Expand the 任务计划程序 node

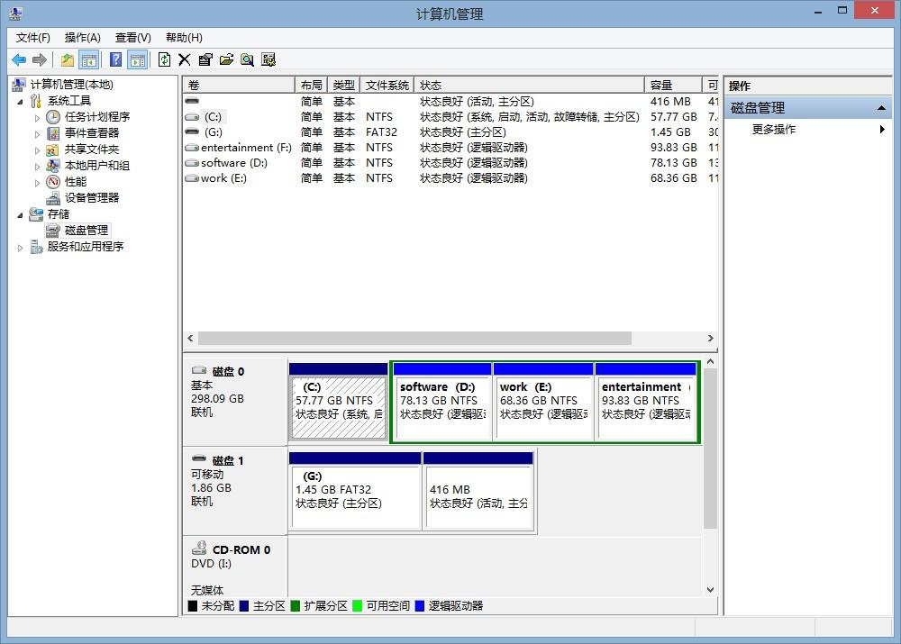[x=37, y=118]
